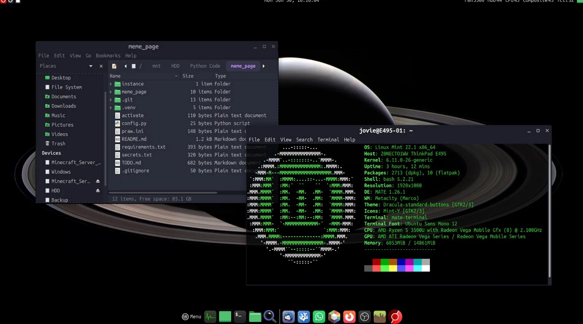Open the Places sidebar dropdown

coord(91,66)
